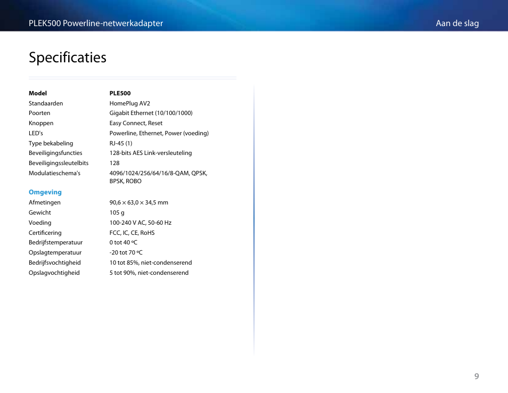The width and height of the screenshot is (508, 393).
Task: Click the page number '9'
Action: pyautogui.click(x=477, y=376)
